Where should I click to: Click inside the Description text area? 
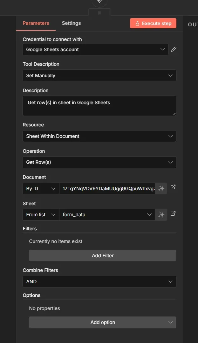click(x=99, y=105)
